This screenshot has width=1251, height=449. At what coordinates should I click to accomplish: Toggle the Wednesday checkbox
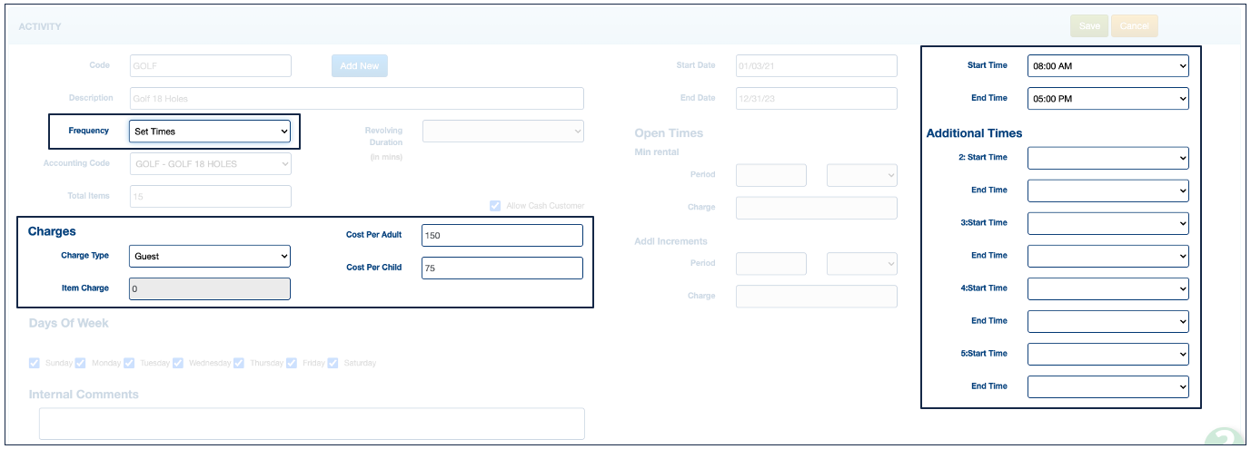coord(177,363)
